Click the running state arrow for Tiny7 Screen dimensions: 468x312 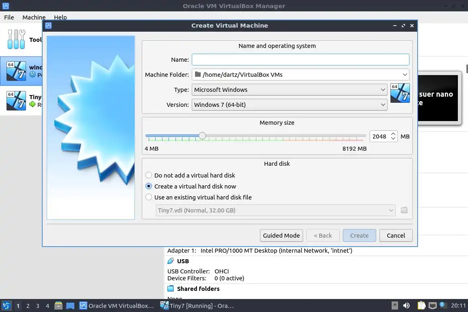click(x=32, y=104)
